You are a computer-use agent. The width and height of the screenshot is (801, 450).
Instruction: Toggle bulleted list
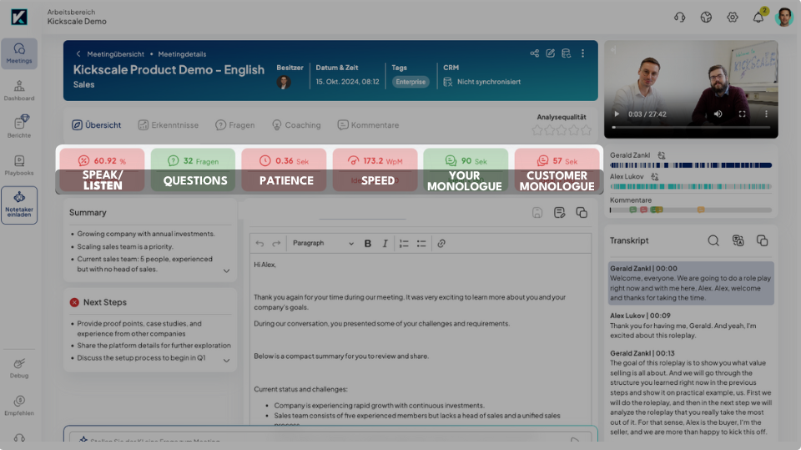pyautogui.click(x=421, y=244)
